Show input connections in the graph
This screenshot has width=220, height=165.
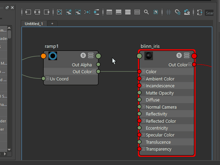point(28,12)
